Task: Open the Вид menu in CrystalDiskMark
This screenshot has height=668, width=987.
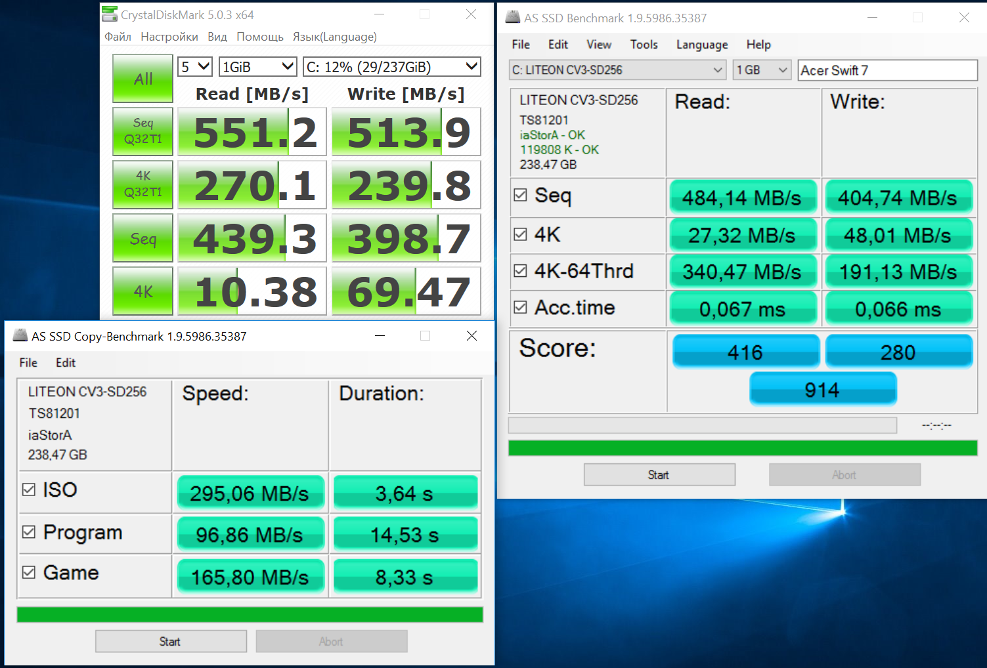Action: tap(217, 37)
